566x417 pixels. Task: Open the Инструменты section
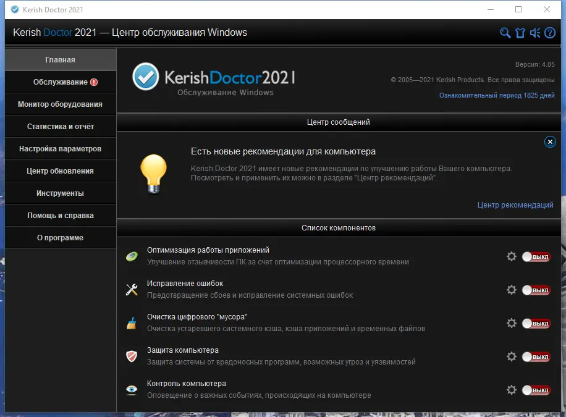pos(60,193)
